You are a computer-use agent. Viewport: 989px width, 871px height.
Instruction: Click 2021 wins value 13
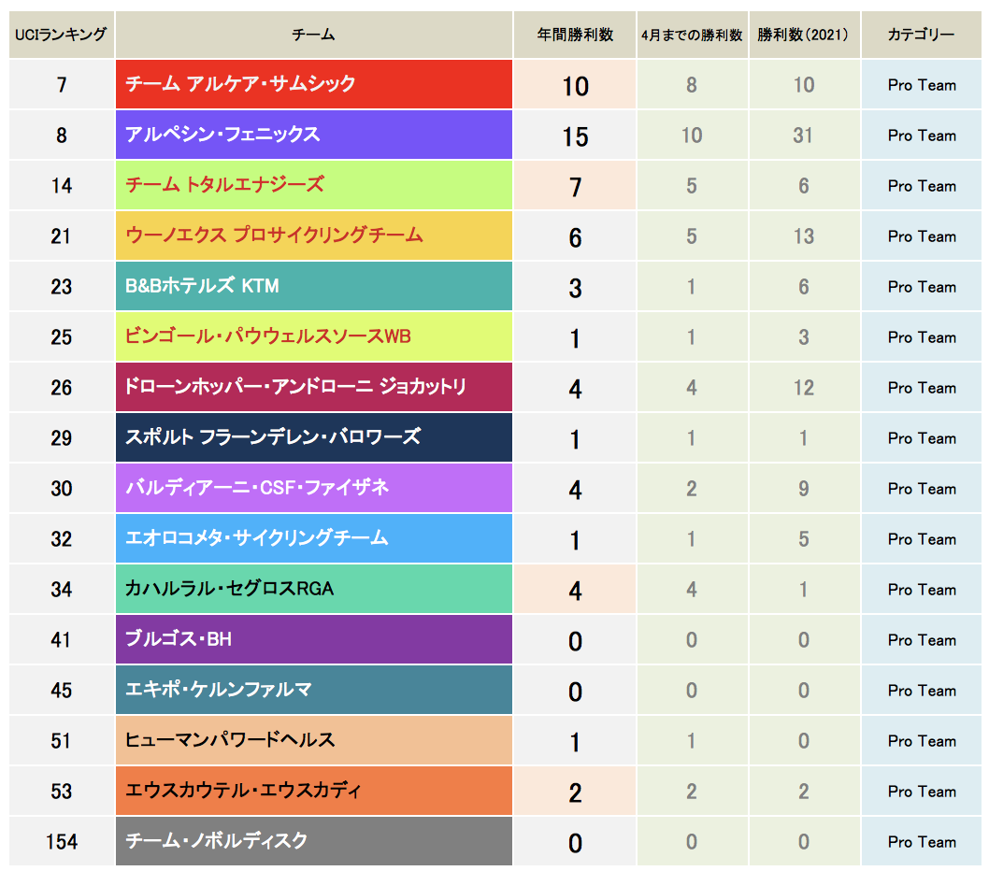pos(804,236)
